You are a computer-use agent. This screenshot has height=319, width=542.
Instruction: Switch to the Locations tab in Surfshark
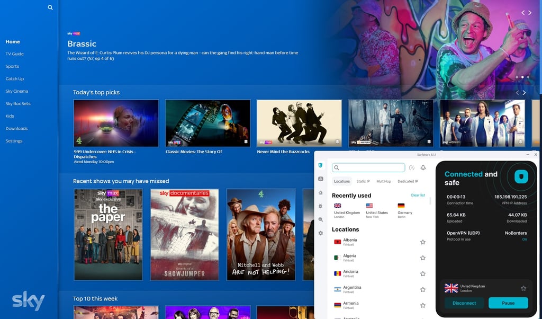click(x=342, y=181)
